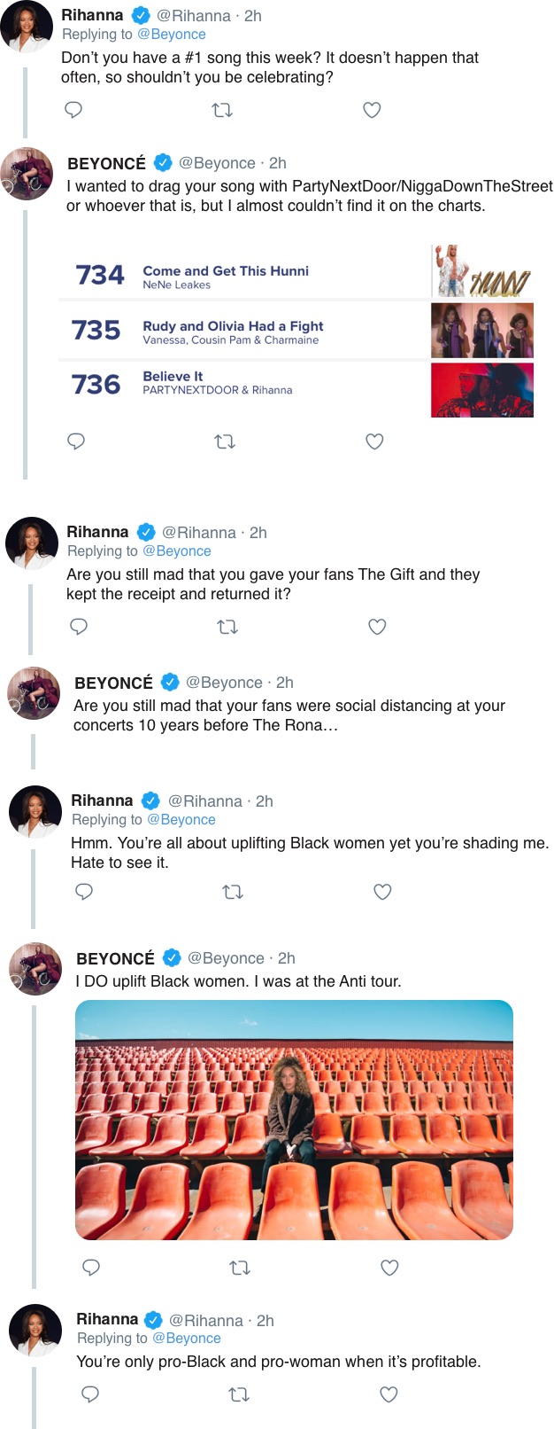Open @Beyonce link in pro-Black tweet
The width and height of the screenshot is (554, 1429).
187,1339
